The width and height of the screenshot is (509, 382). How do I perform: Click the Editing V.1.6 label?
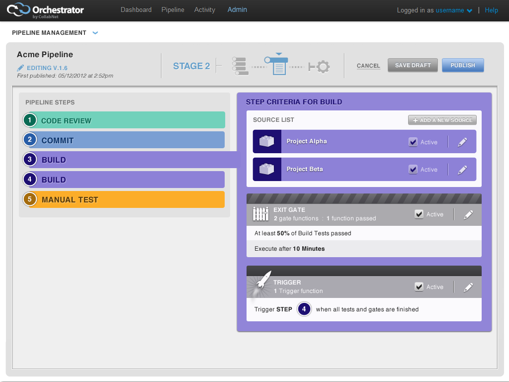click(x=47, y=68)
